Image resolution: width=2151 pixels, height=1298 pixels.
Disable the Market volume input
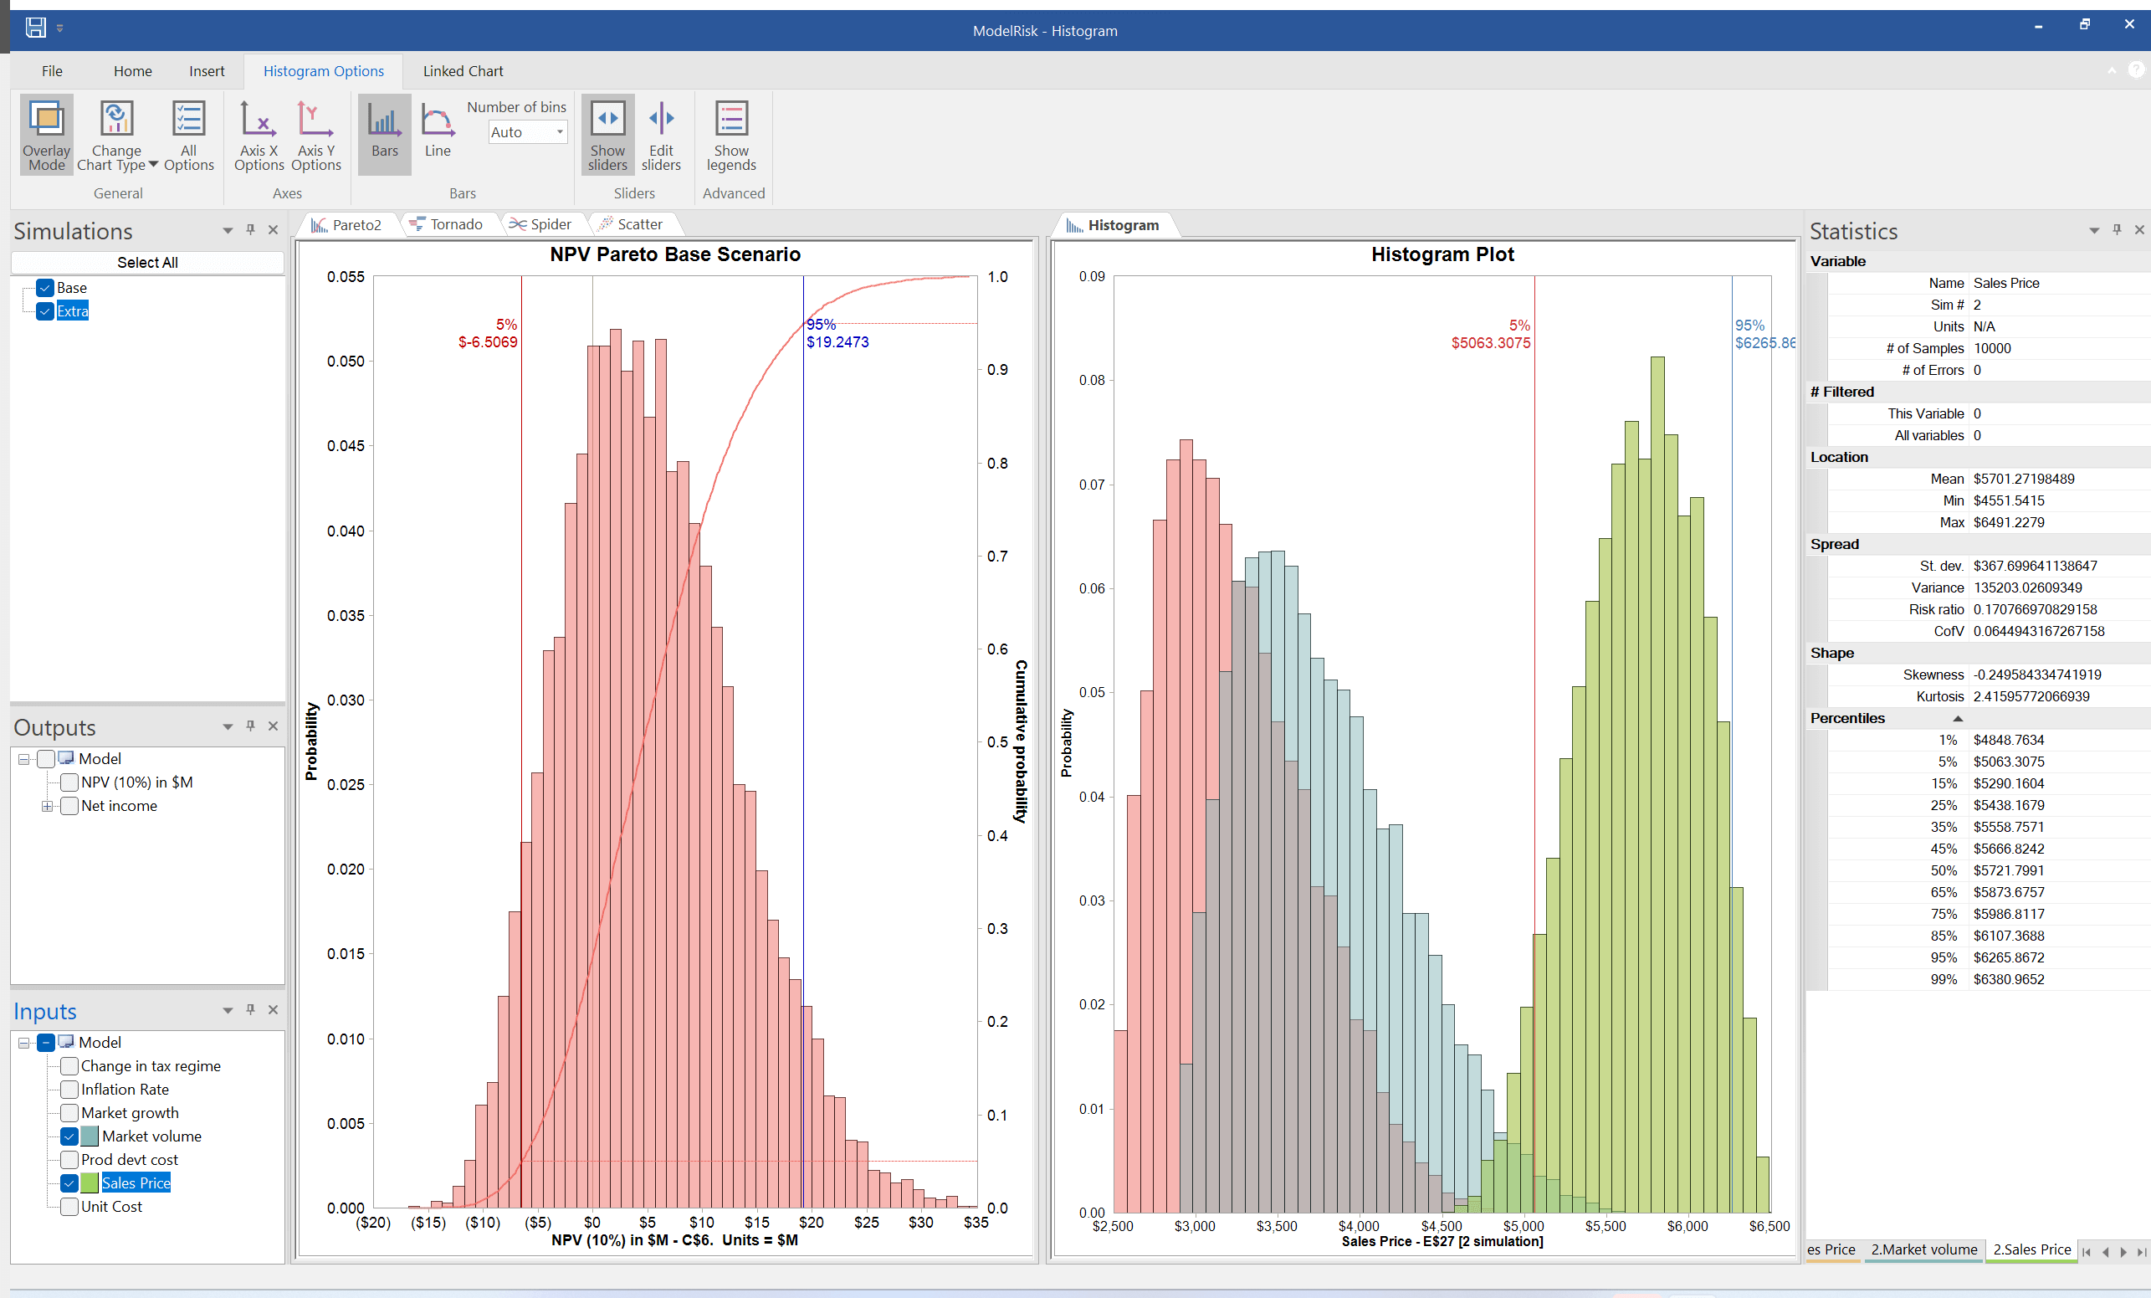(x=69, y=1136)
